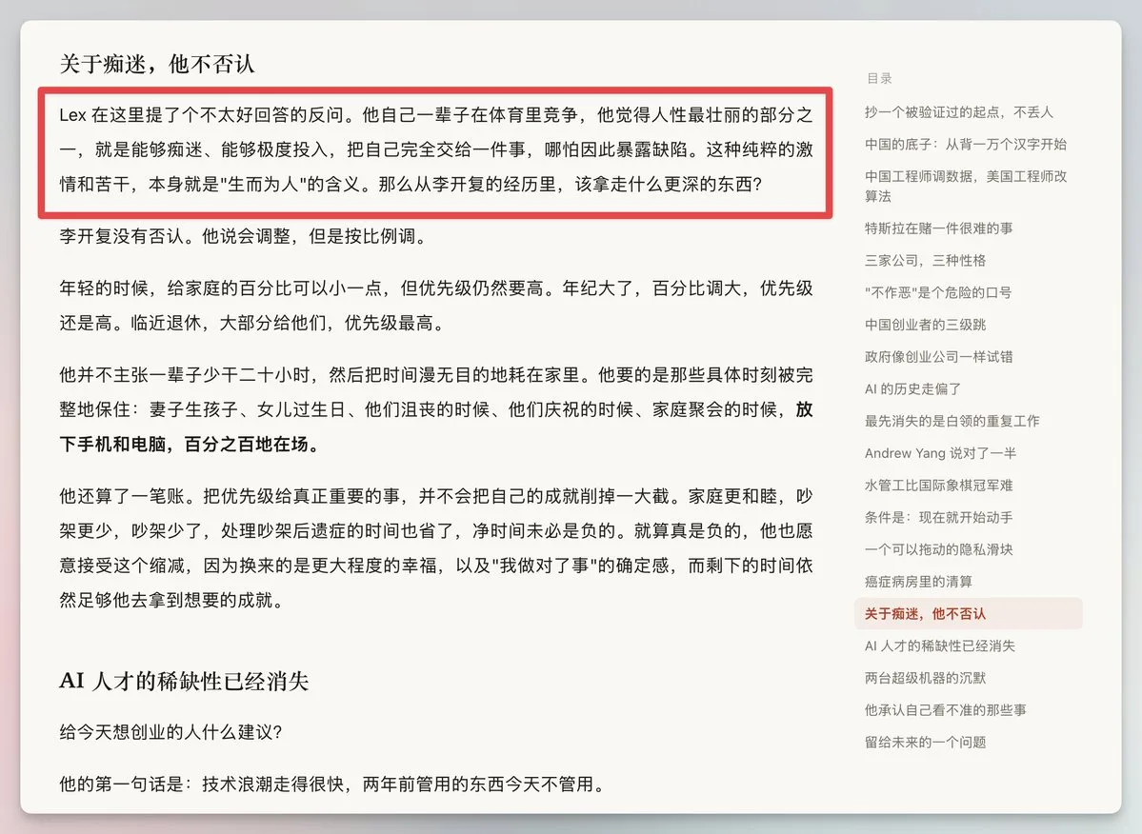Select TOC item 三家公司，三种性格
The width and height of the screenshot is (1142, 834).
pos(925,261)
